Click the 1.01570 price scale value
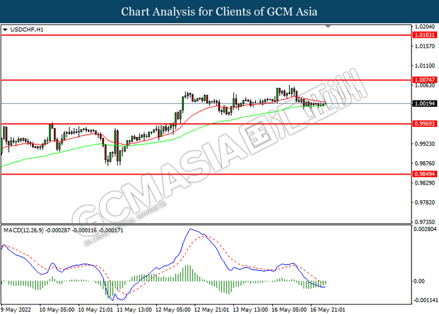The height and width of the screenshot is (314, 439). [425, 46]
